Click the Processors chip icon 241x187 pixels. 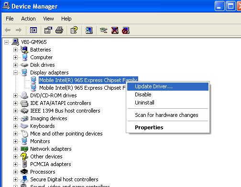24,172
